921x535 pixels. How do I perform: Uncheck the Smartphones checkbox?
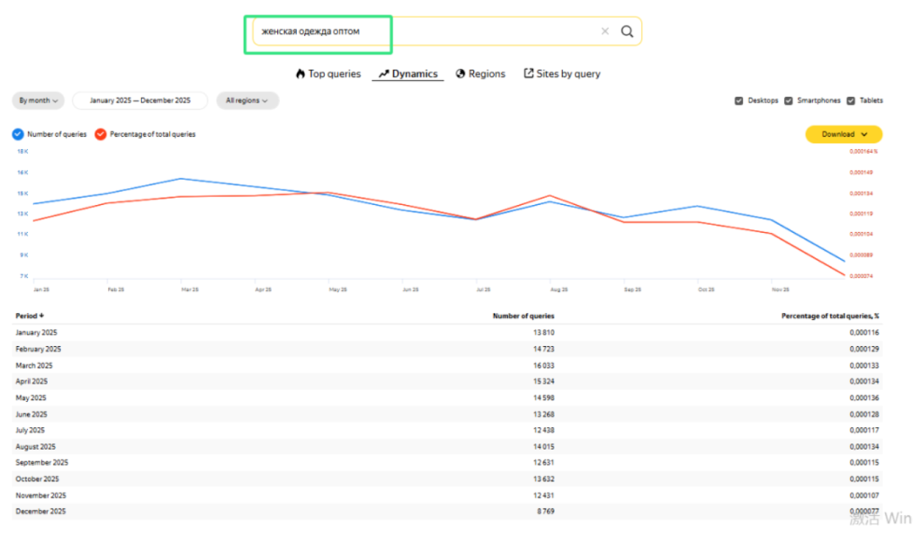pyautogui.click(x=788, y=101)
